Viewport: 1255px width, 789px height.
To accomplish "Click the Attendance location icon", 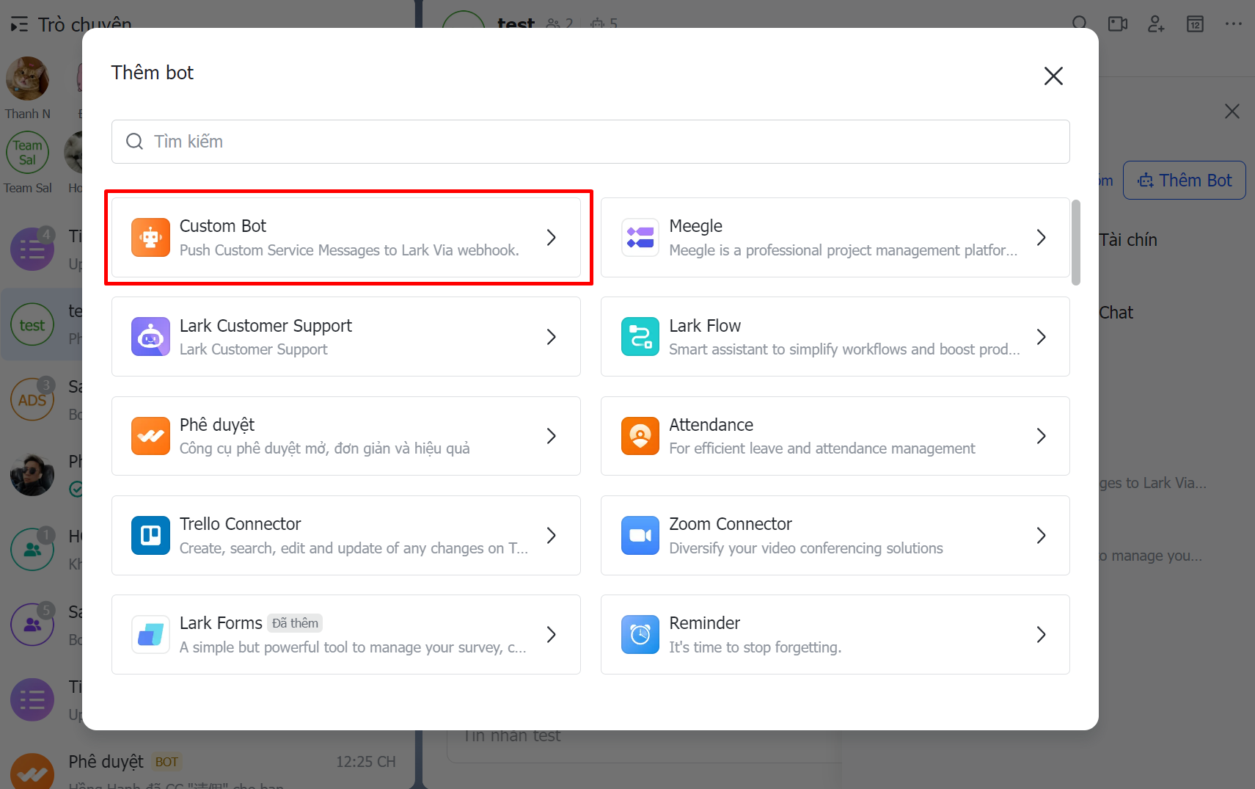I will click(x=640, y=436).
